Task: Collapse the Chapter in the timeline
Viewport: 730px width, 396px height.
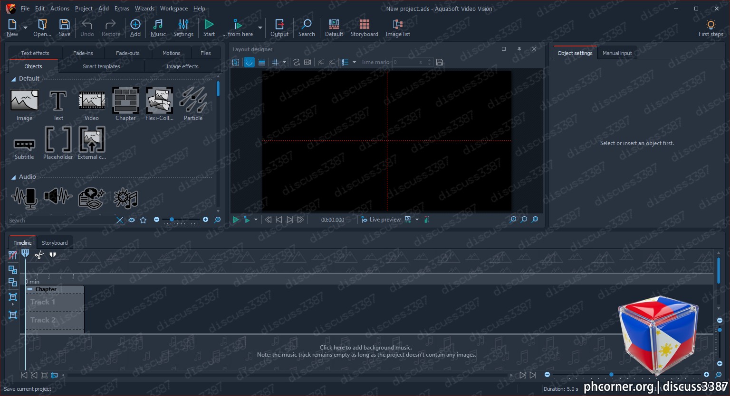Action: tap(30, 289)
